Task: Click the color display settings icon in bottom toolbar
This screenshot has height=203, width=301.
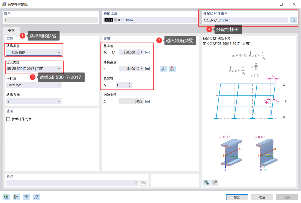Action: pos(16,197)
